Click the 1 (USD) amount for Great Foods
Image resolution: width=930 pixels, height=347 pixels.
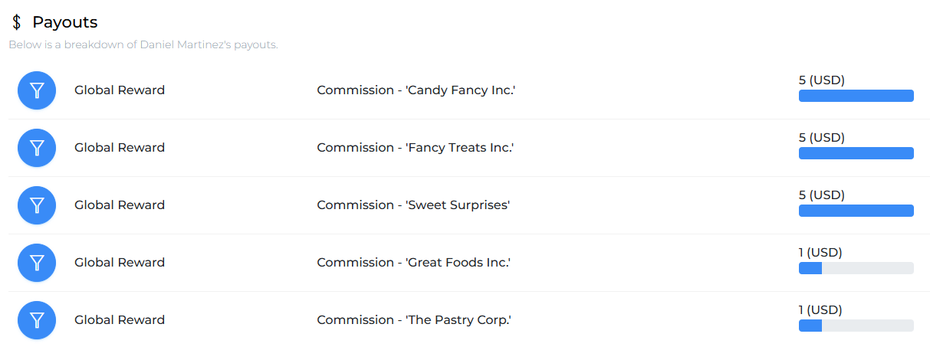820,253
